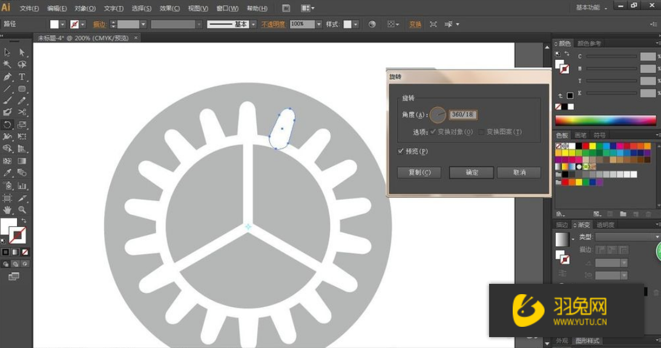Select the Line Segment tool
Image resolution: width=661 pixels, height=348 pixels.
[7, 89]
